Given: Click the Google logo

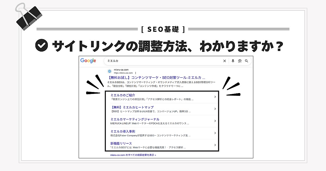Looking at the screenshot, I should [88, 61].
